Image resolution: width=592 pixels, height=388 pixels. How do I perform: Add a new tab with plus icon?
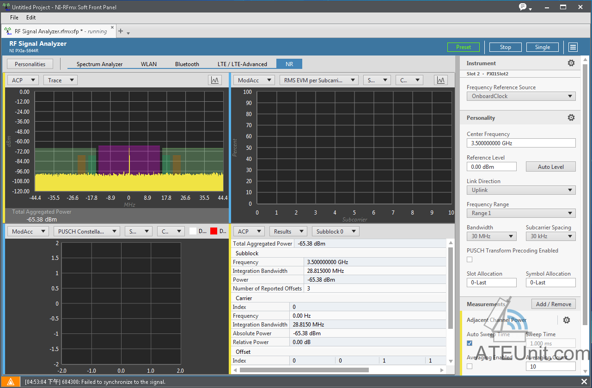(121, 31)
